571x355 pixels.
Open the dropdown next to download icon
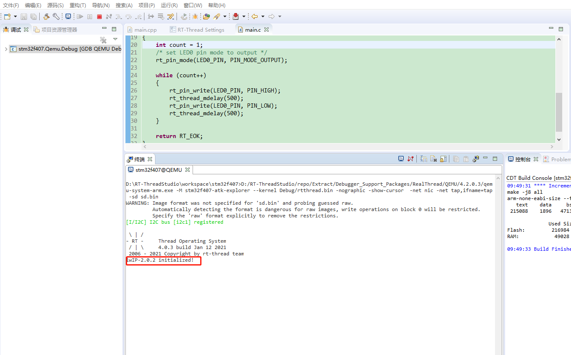coord(244,16)
